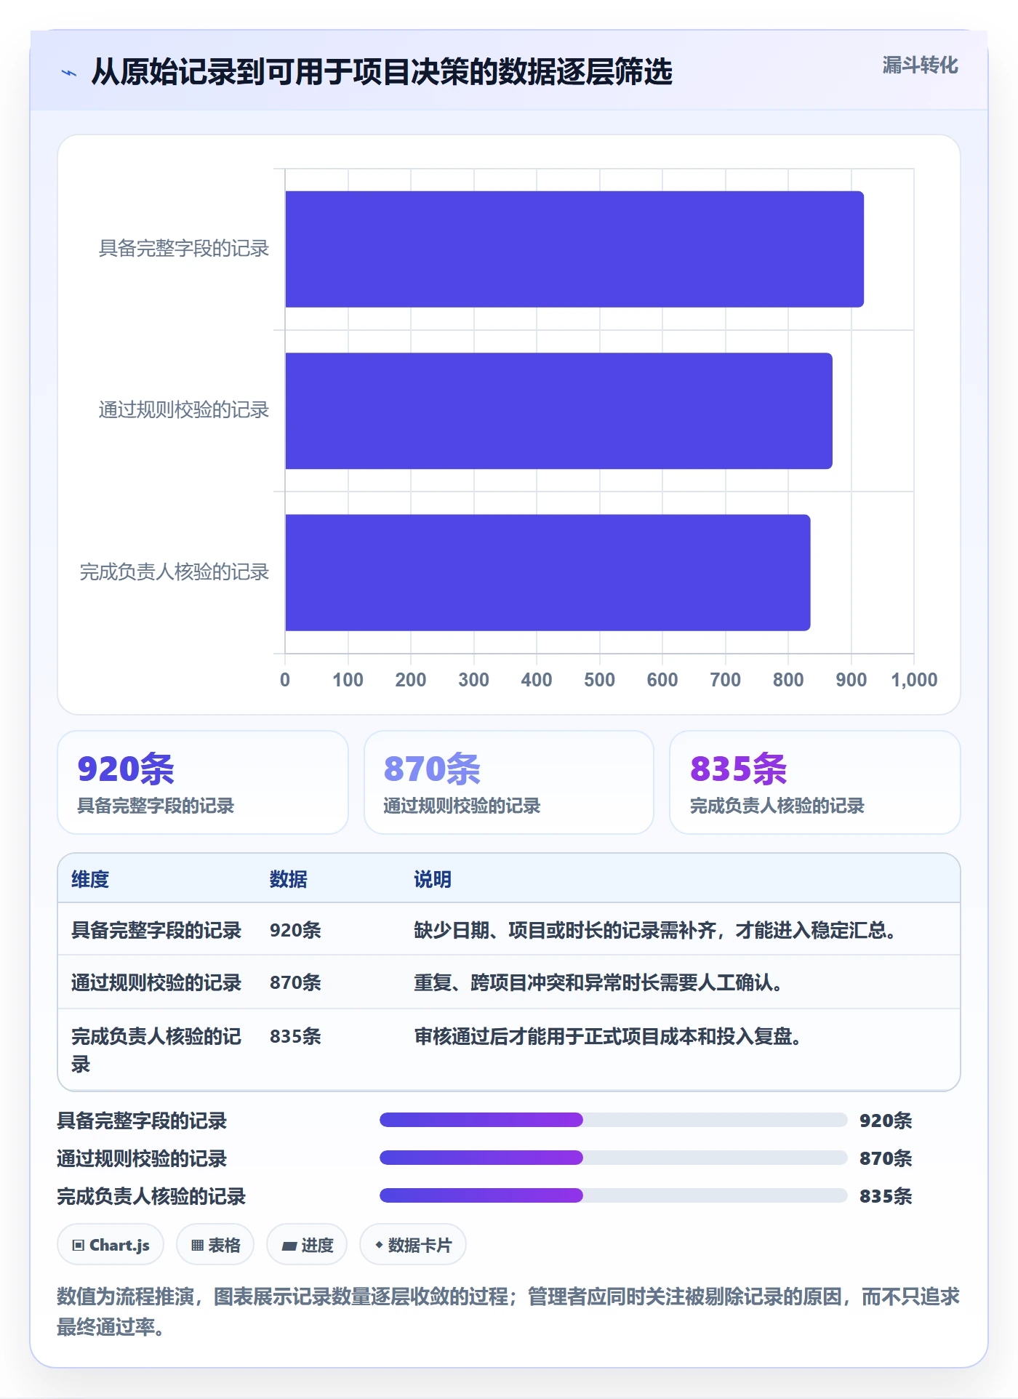Click the 数据 column header
The height and width of the screenshot is (1399, 1018).
click(289, 879)
